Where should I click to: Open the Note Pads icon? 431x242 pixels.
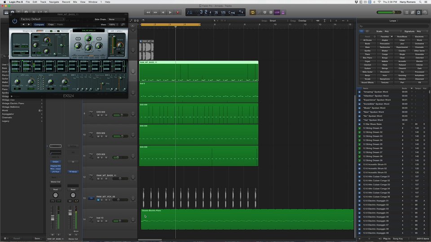pyautogui.click(x=413, y=13)
